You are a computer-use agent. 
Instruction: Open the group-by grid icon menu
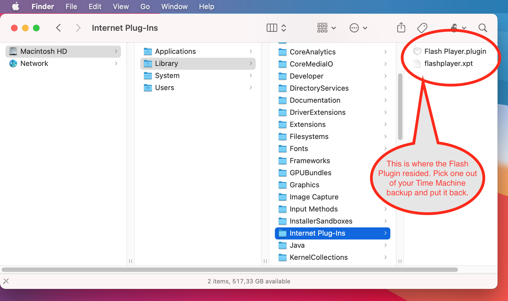(327, 28)
